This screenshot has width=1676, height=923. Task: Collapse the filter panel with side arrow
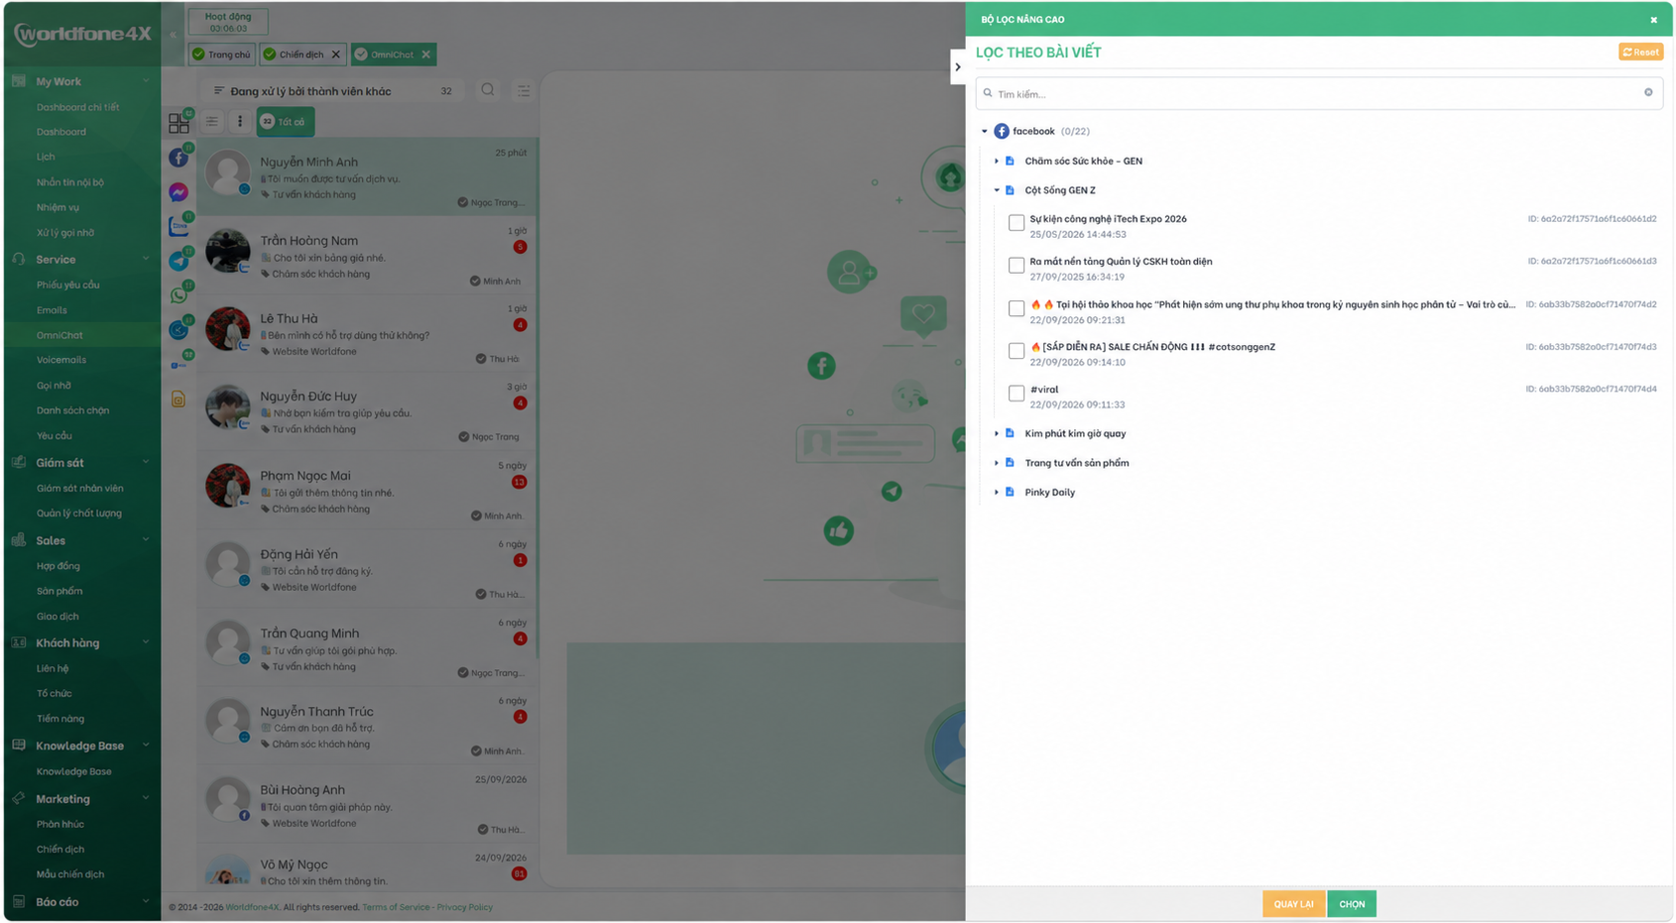point(958,67)
